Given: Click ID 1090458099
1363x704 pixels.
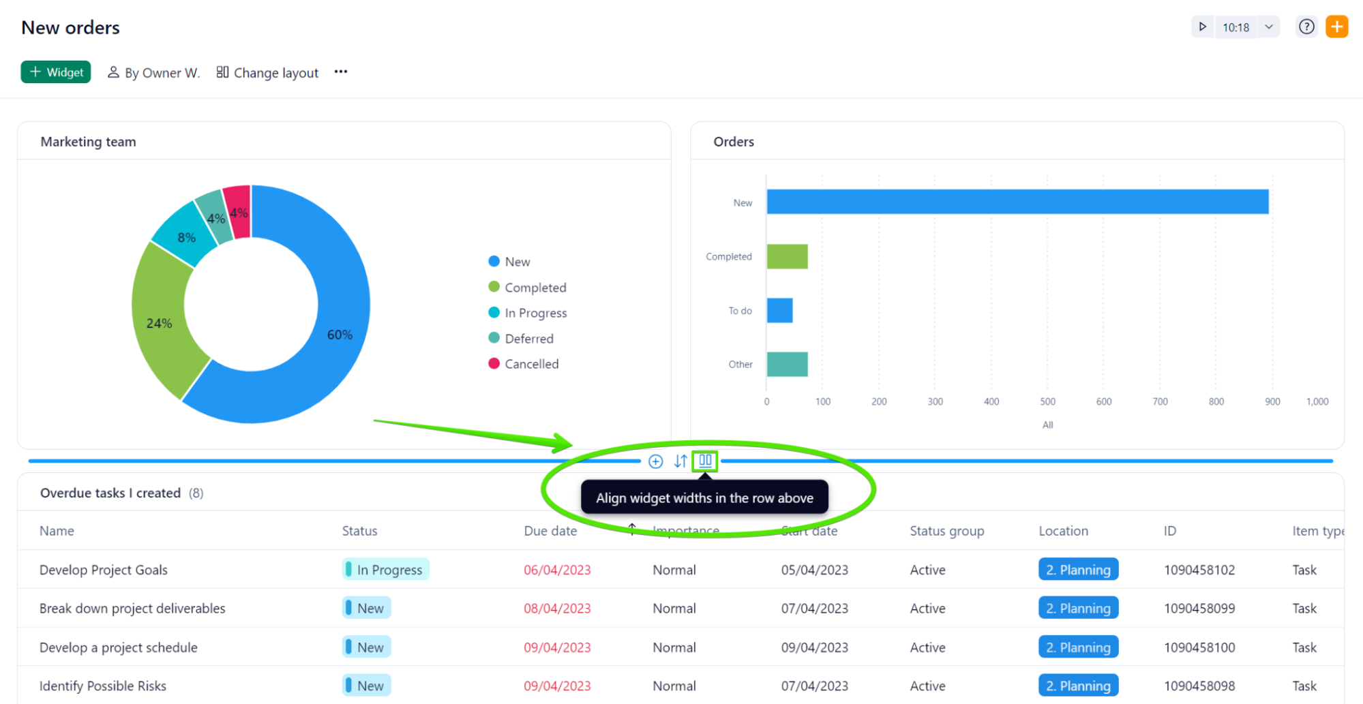Looking at the screenshot, I should pos(1199,608).
